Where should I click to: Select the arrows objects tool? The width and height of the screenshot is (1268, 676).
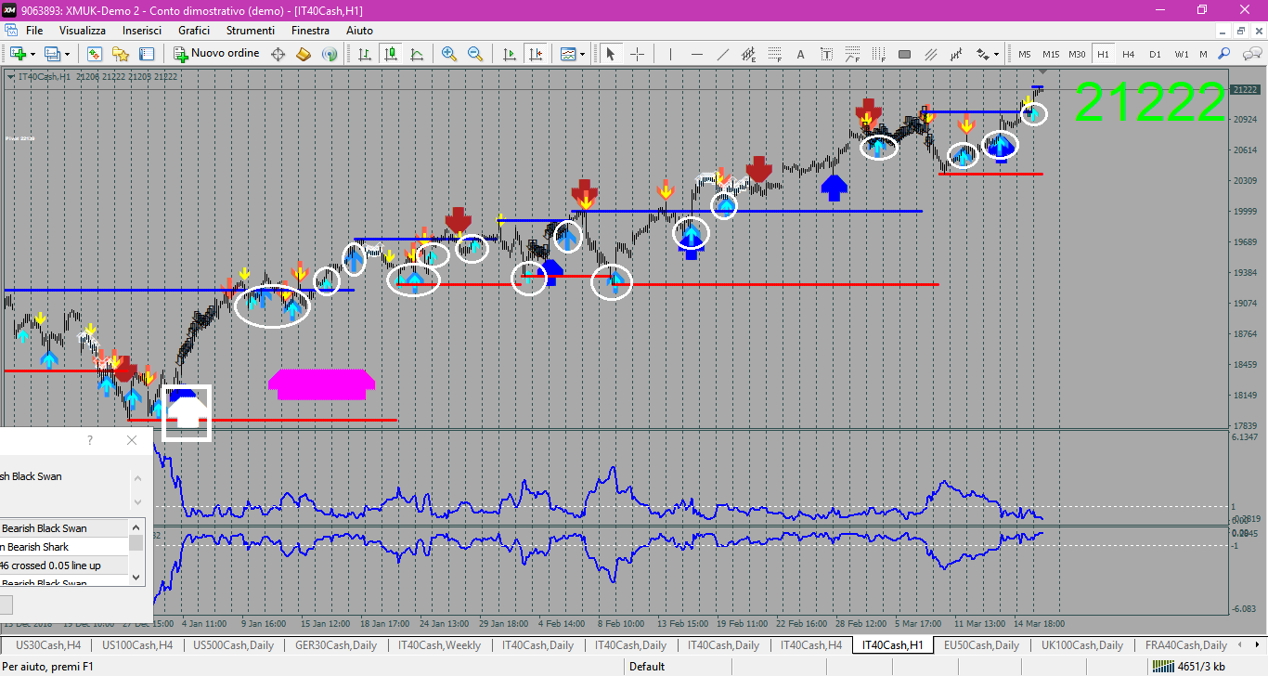(x=981, y=54)
